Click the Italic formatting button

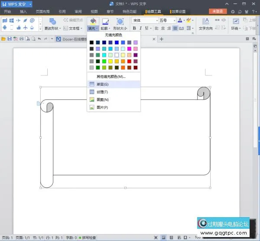[140, 28]
